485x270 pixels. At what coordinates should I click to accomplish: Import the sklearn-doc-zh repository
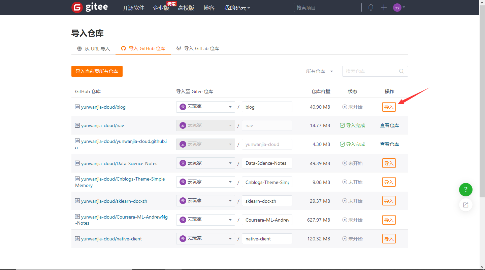point(389,201)
